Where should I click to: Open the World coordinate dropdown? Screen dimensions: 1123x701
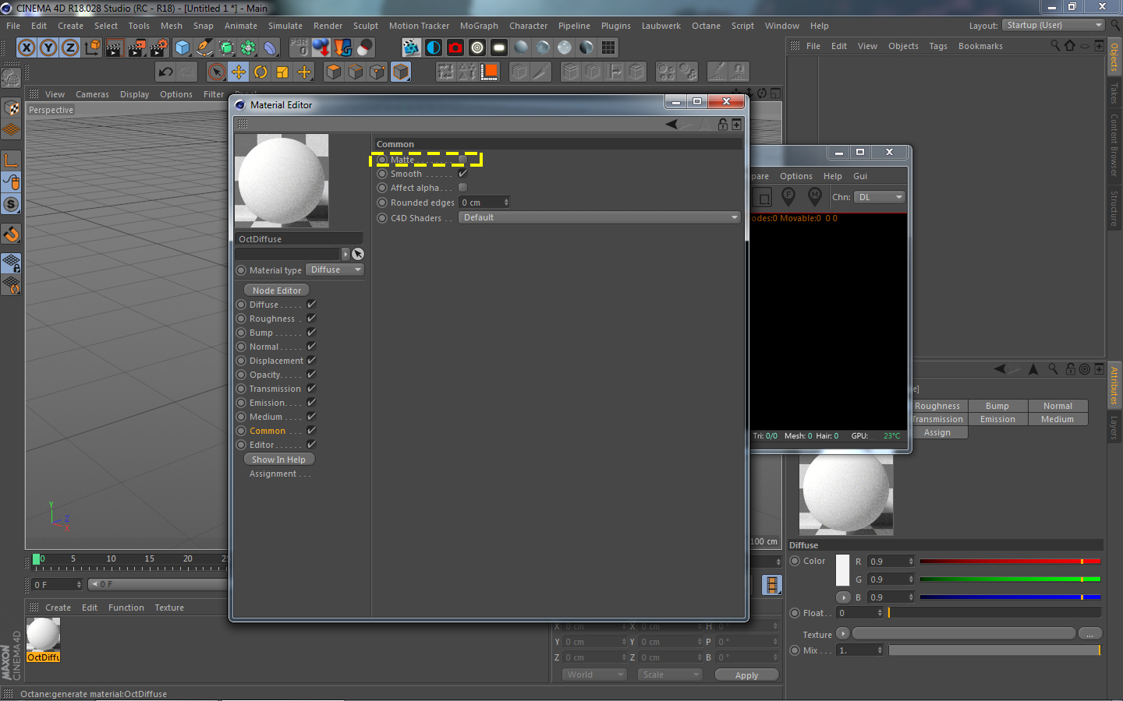pos(595,675)
